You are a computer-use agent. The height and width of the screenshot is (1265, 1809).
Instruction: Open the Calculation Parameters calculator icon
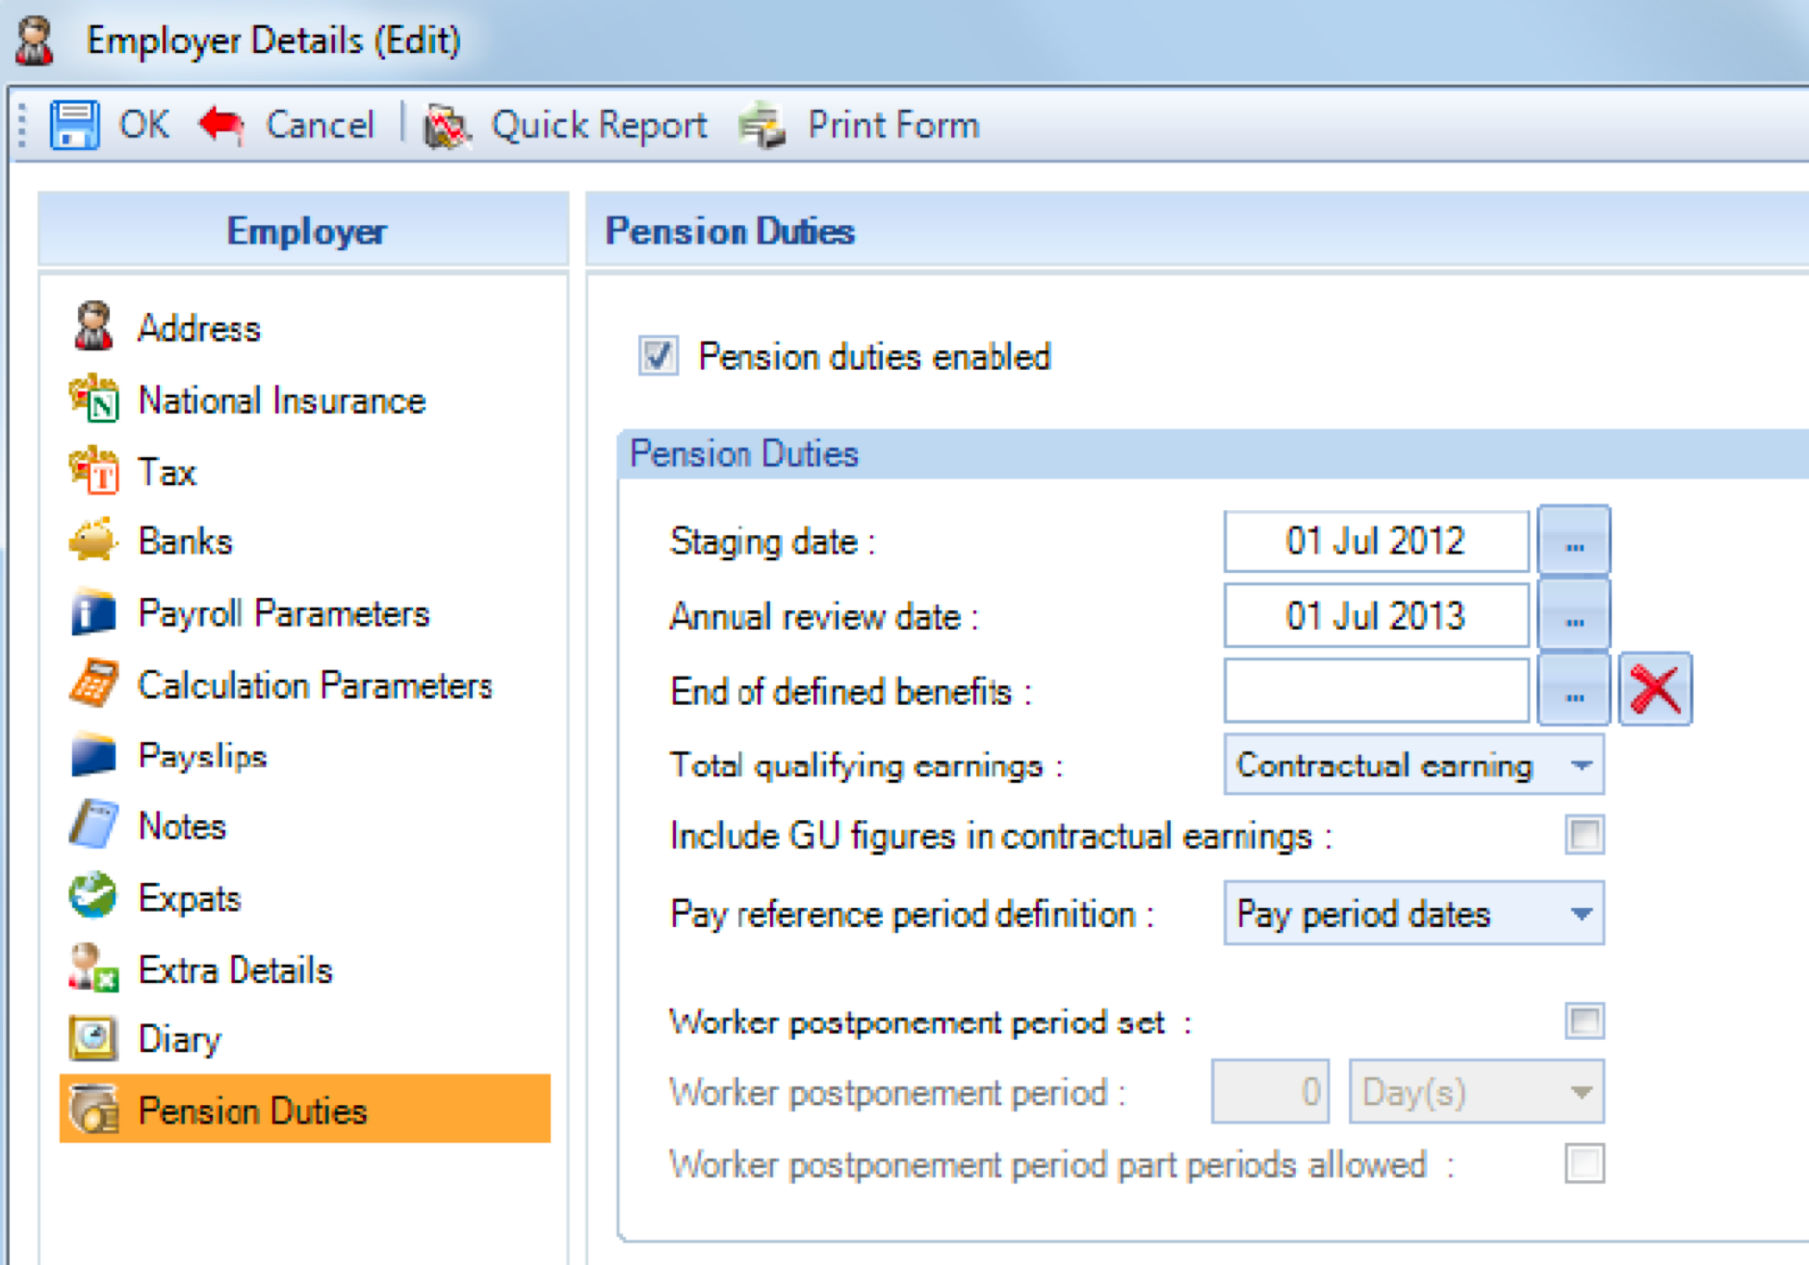point(94,684)
